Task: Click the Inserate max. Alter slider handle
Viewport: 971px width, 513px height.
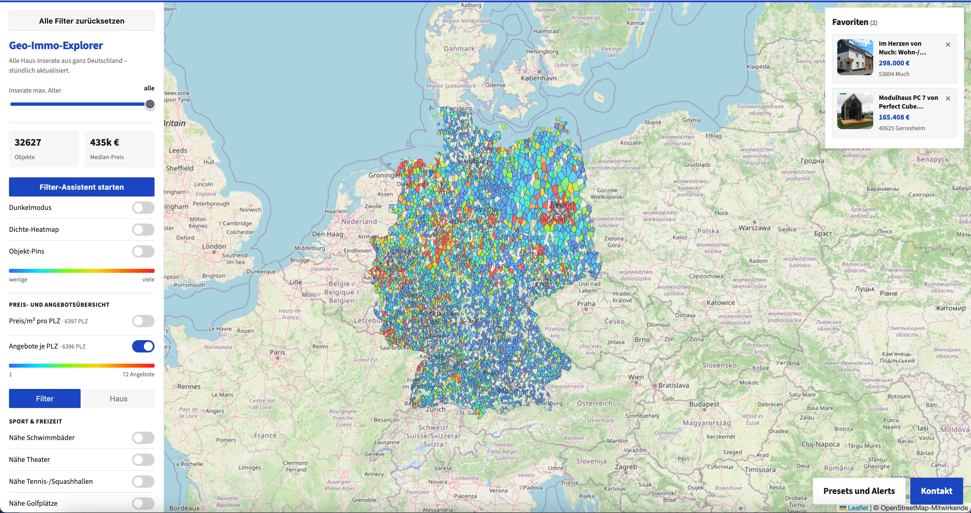Action: [x=150, y=104]
